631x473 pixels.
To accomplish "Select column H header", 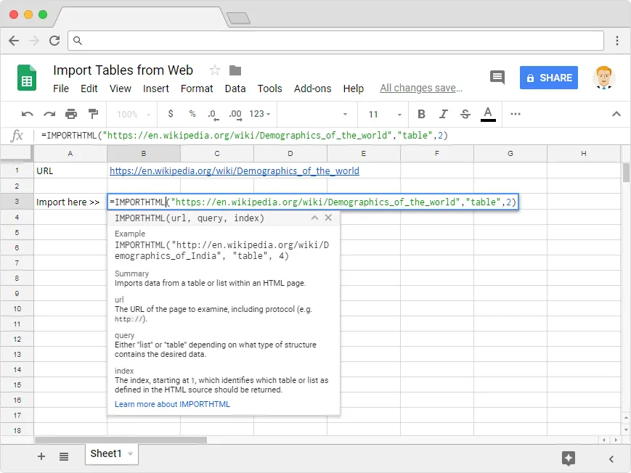I will [x=584, y=153].
